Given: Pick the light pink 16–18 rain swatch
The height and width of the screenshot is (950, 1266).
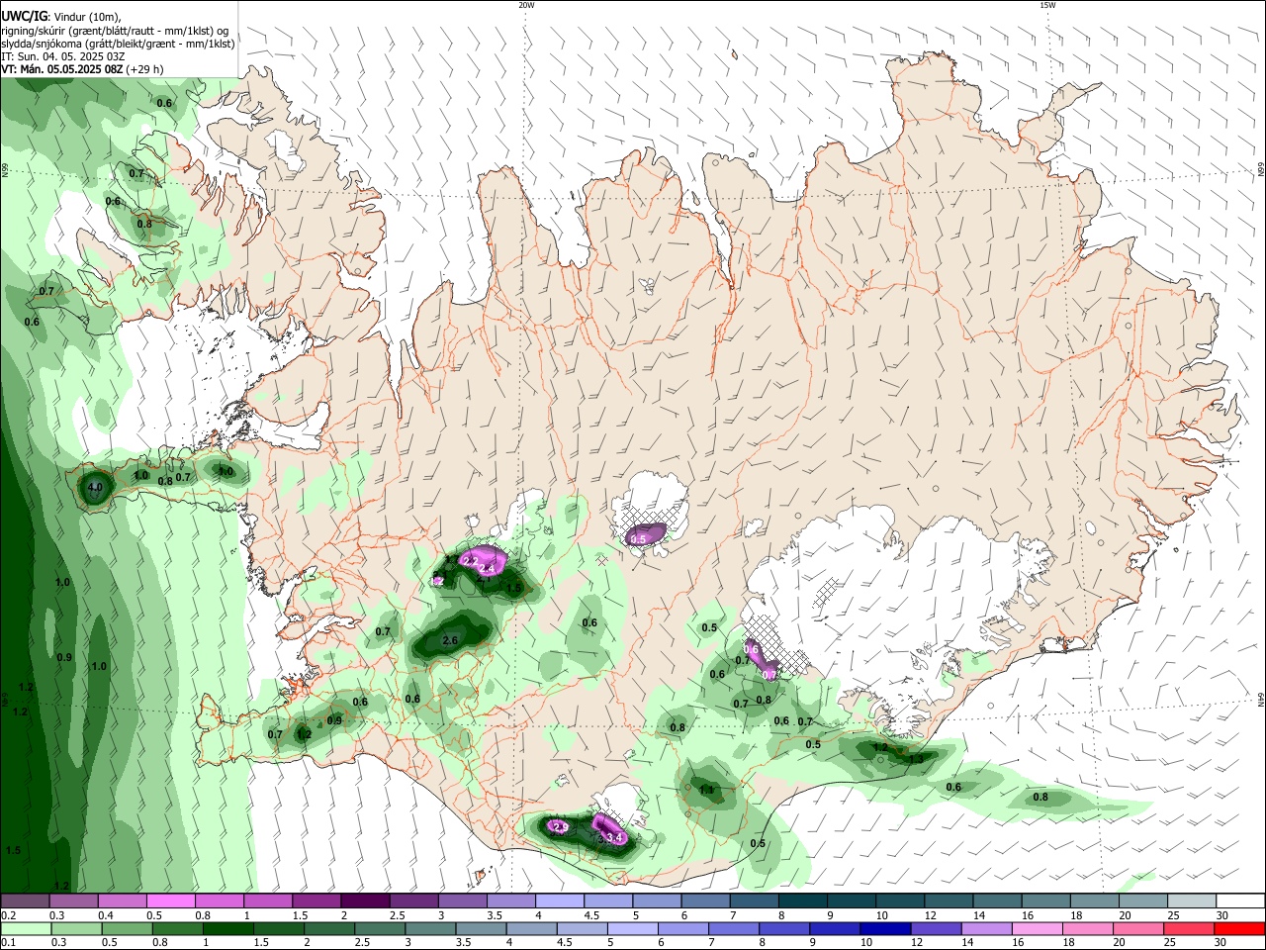Looking at the screenshot, I should point(1036,929).
